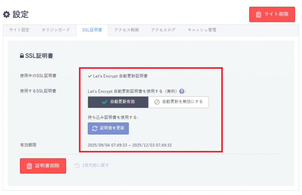Click the Let's Encrypt 自動更新証明書 status text
The image size is (302, 195).
click(x=120, y=76)
